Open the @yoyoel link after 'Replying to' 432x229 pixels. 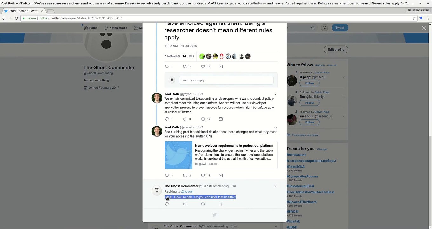(187, 192)
